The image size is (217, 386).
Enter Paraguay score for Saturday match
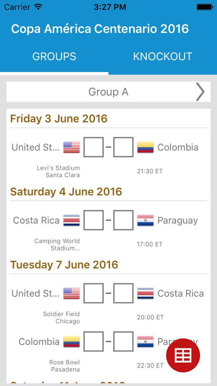click(x=123, y=221)
